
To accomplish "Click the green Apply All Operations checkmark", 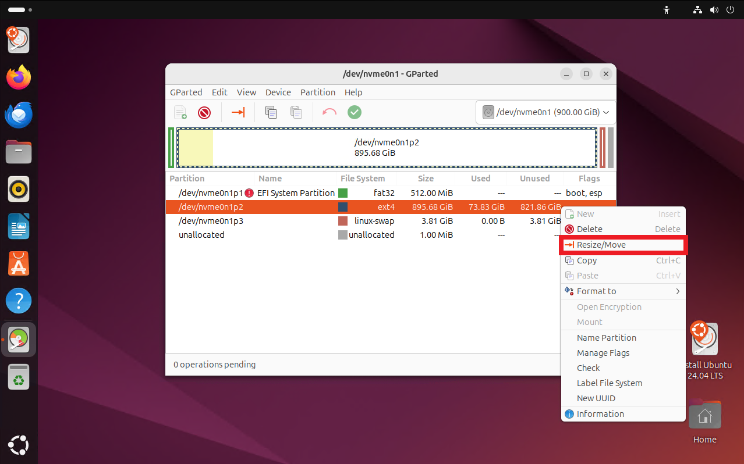I will 355,112.
